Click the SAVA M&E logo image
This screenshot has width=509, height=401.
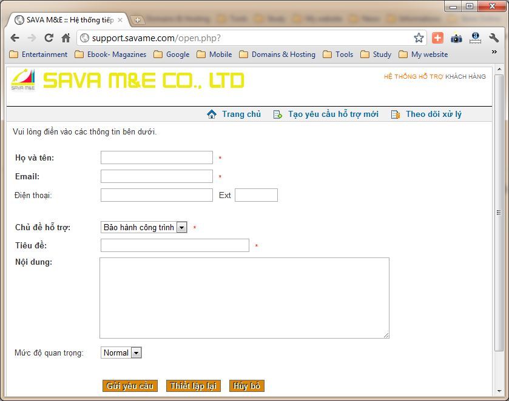22,80
